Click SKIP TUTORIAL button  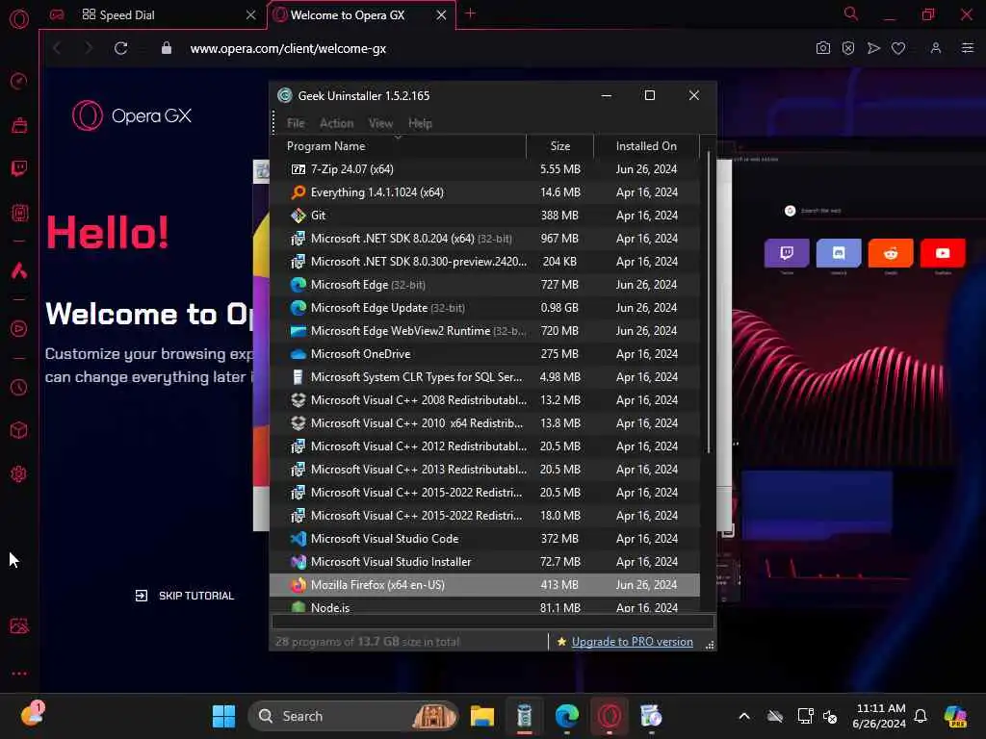184,596
